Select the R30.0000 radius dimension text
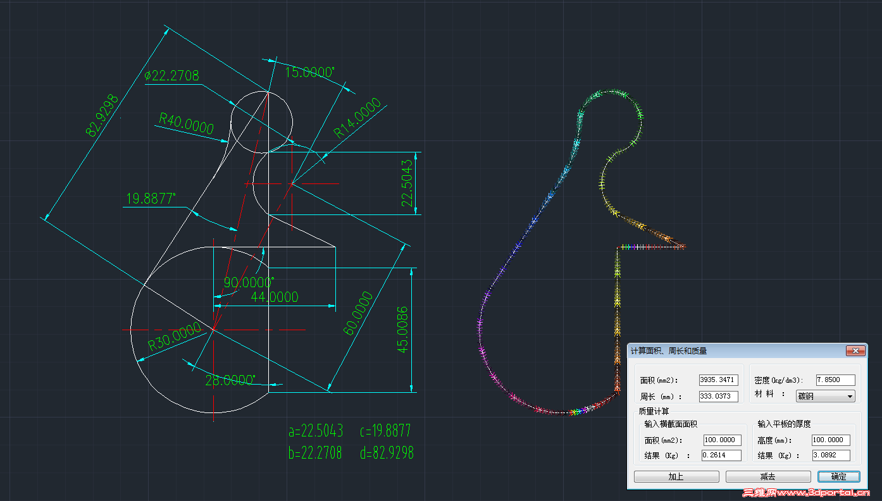 pos(175,337)
